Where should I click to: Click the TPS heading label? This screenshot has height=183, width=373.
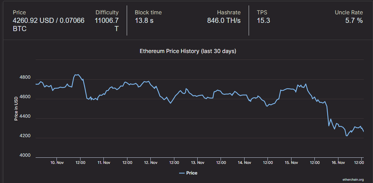point(262,12)
